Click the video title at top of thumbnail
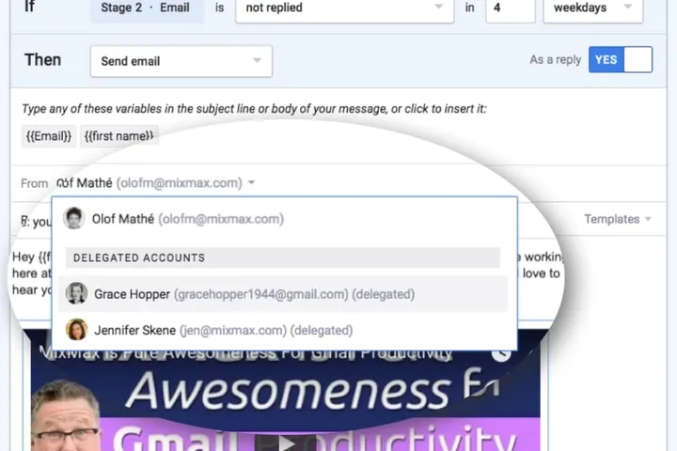 click(x=246, y=353)
